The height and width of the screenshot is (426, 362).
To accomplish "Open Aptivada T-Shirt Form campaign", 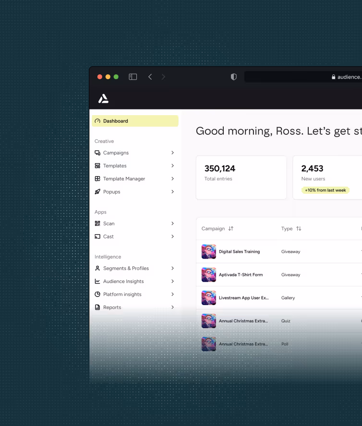I will pyautogui.click(x=241, y=275).
